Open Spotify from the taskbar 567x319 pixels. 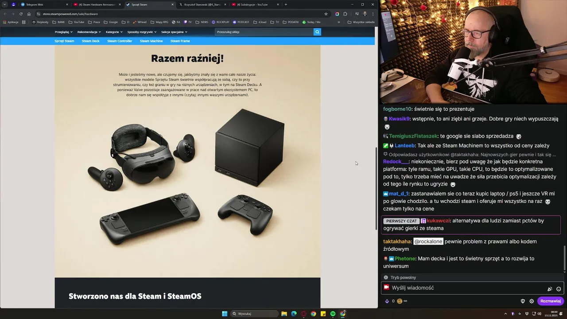(333, 314)
